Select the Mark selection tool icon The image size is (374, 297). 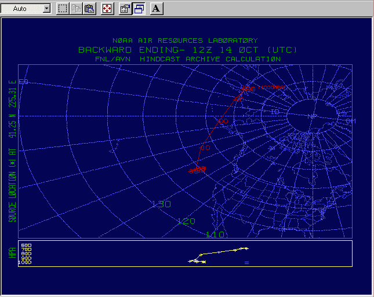[63, 9]
